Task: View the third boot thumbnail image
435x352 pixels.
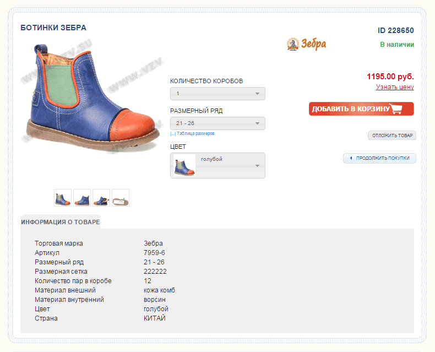Action: (101, 198)
